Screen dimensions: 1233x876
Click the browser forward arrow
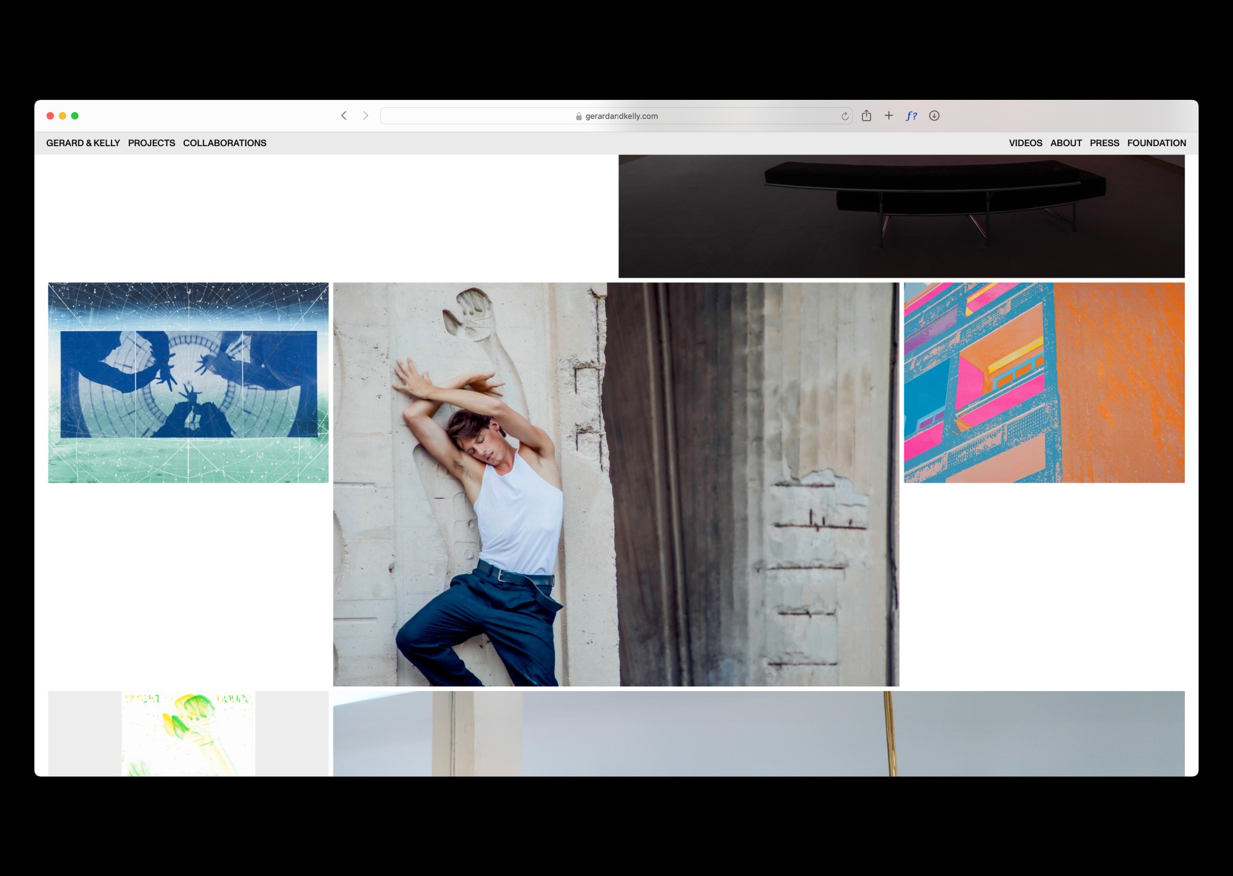[x=366, y=116]
